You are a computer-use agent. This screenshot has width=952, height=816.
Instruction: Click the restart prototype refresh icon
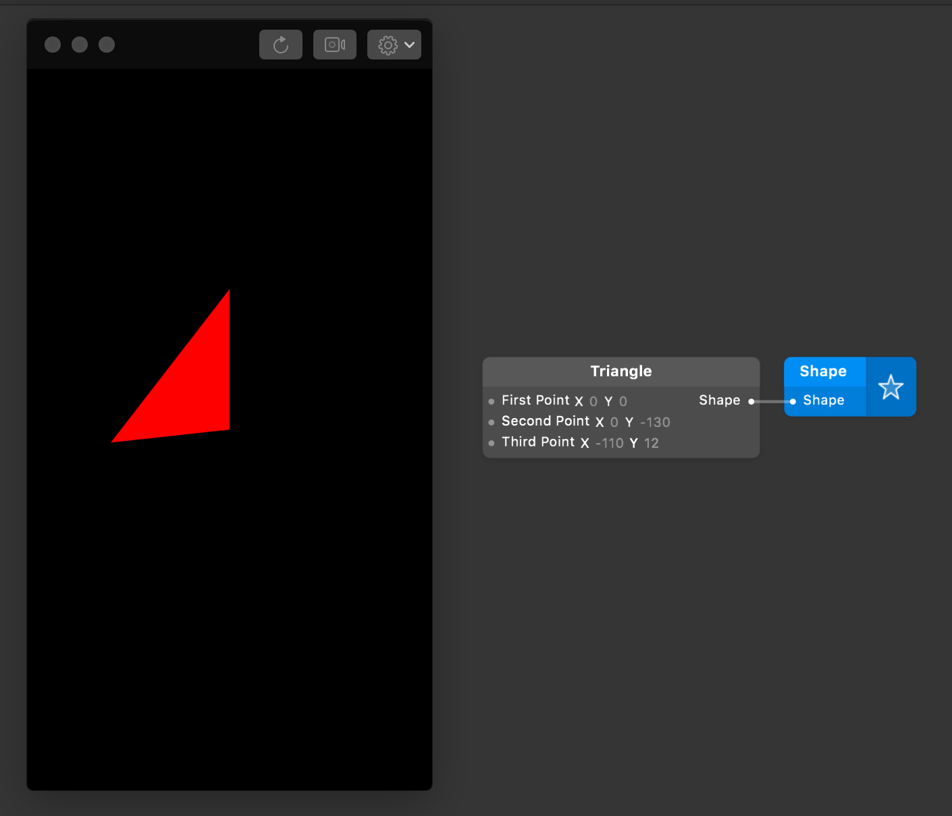281,45
